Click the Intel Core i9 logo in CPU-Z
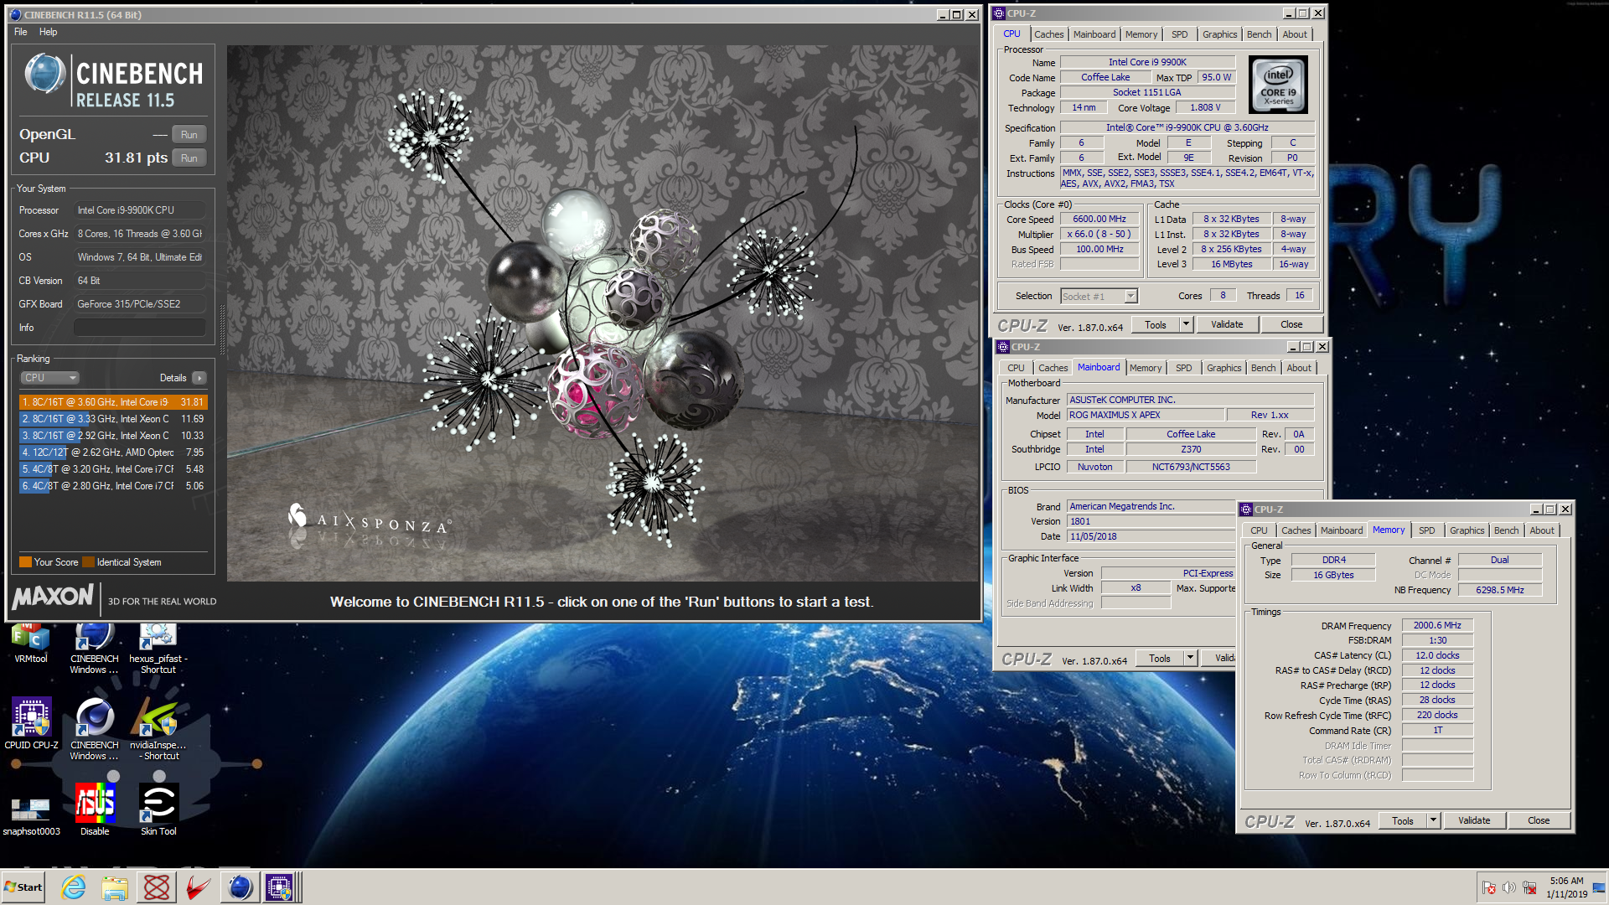1609x905 pixels. click(1278, 85)
